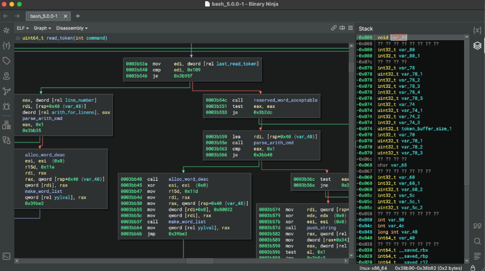Open the Variables (x) panel icon
This screenshot has width=485, height=271.
(x=477, y=29)
